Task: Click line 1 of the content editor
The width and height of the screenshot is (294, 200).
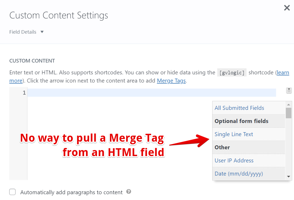Action: [105, 93]
